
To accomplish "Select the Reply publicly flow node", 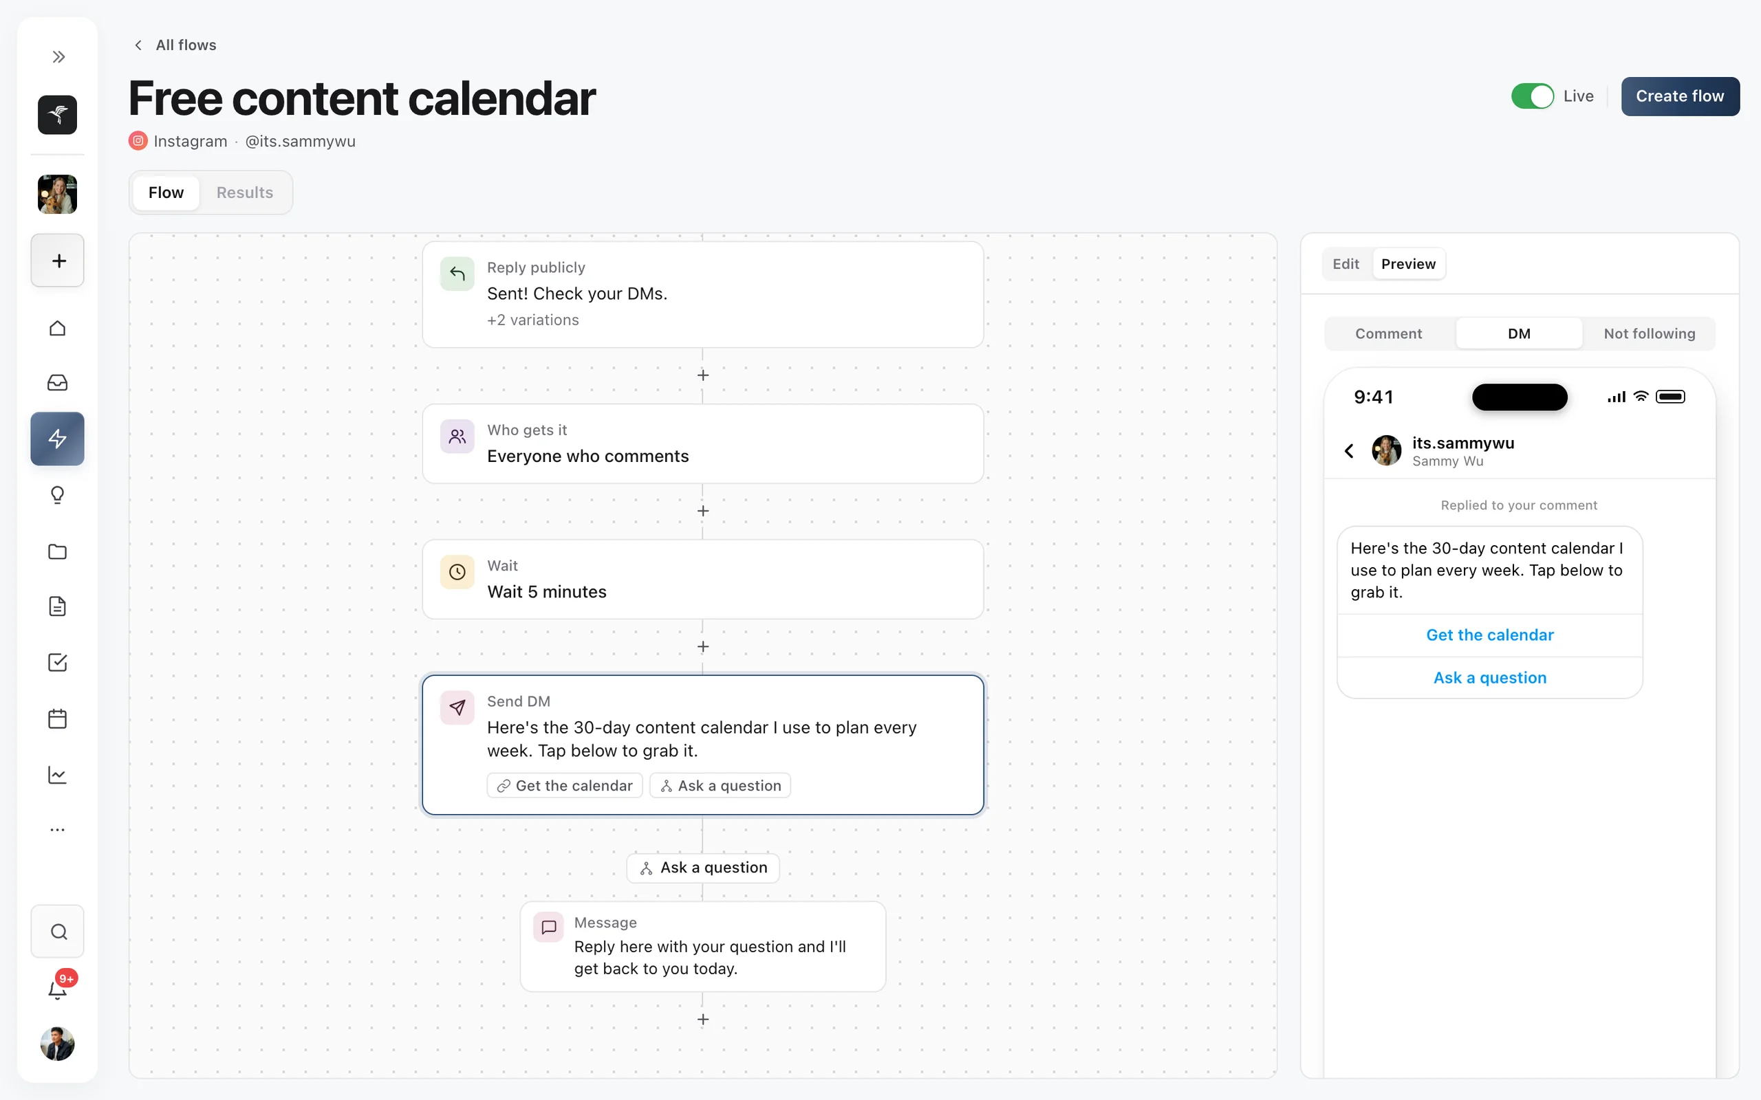I will [x=703, y=295].
